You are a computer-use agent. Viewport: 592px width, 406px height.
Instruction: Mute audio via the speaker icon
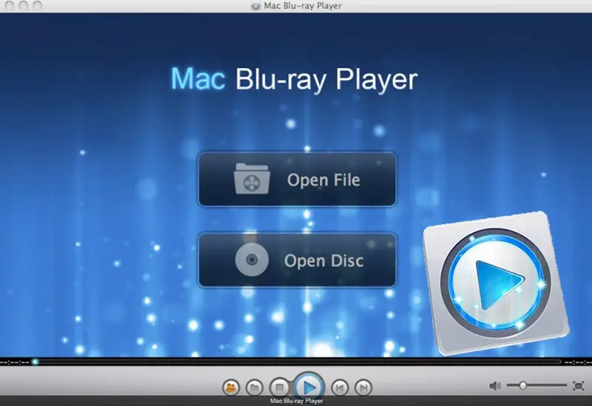[x=494, y=385]
